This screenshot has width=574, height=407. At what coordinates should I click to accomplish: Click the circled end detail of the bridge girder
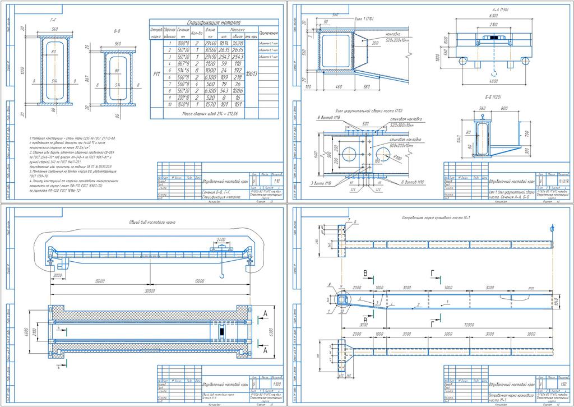click(341, 300)
